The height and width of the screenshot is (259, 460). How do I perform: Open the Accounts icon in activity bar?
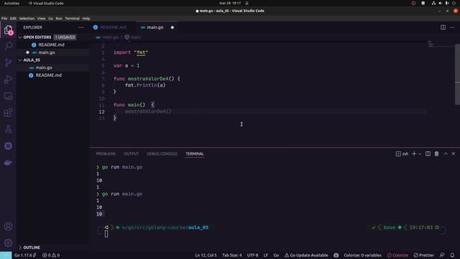[8, 227]
